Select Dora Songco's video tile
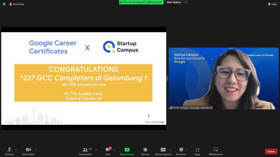Viewport: 280px width, 157px height. click(x=223, y=78)
